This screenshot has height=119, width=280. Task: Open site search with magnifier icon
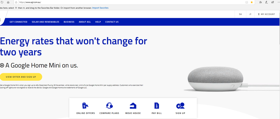click(x=250, y=14)
